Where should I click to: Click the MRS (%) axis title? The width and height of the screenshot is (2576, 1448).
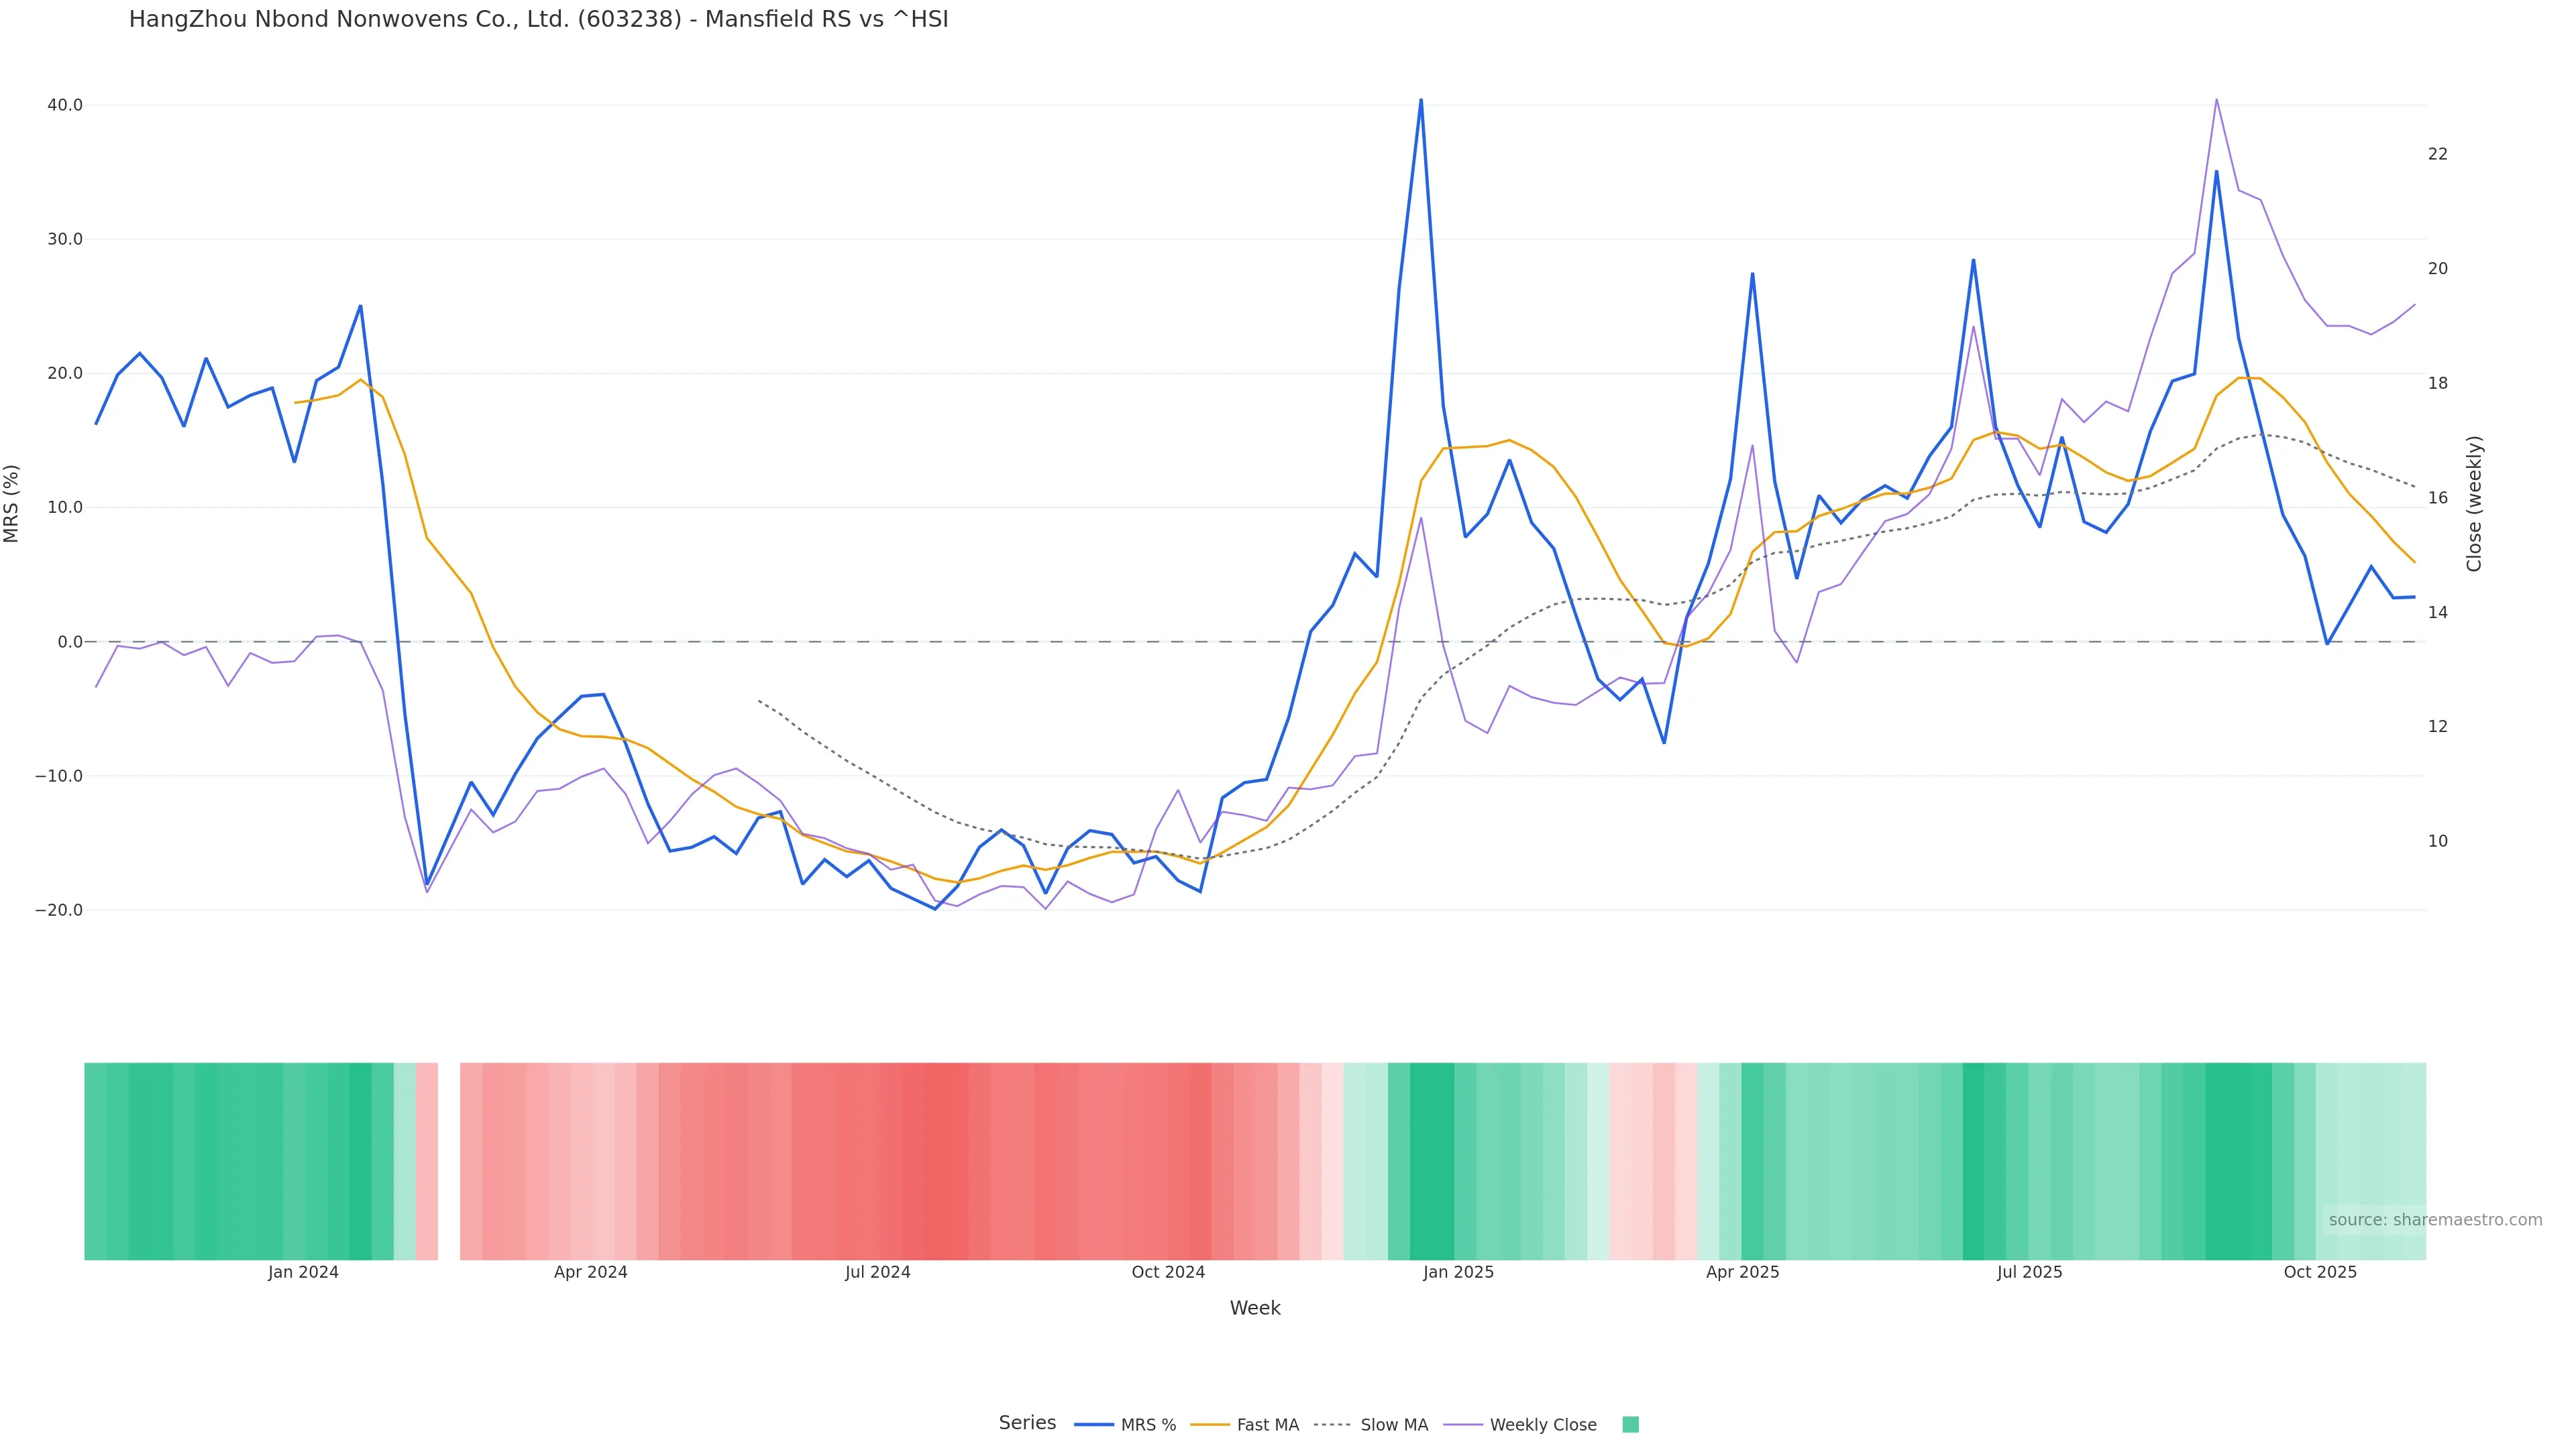[x=12, y=503]
